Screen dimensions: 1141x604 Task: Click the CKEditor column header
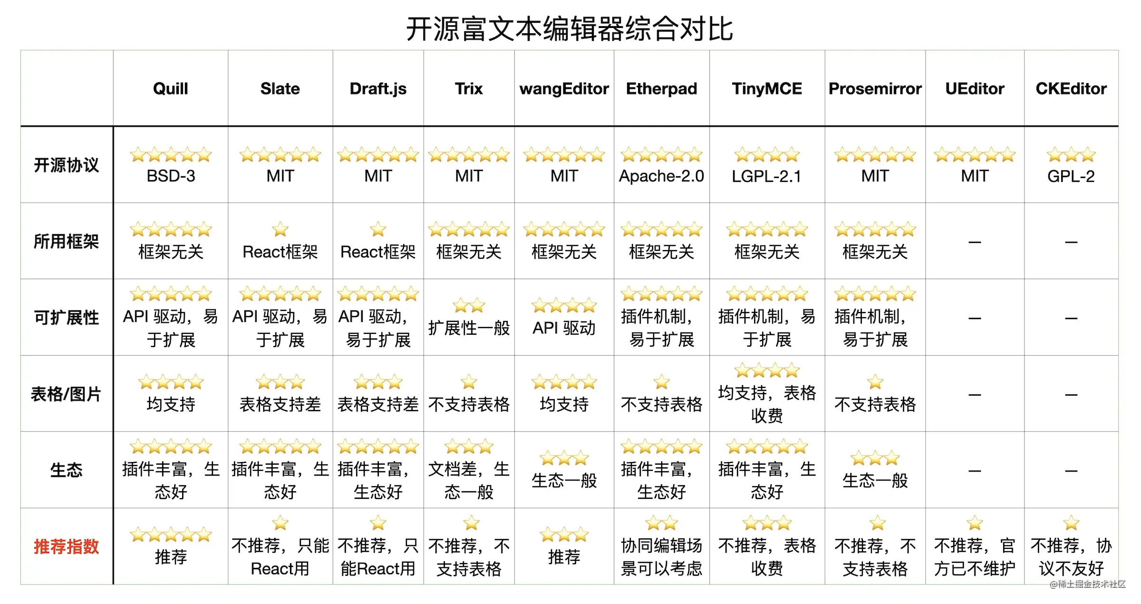1071,89
